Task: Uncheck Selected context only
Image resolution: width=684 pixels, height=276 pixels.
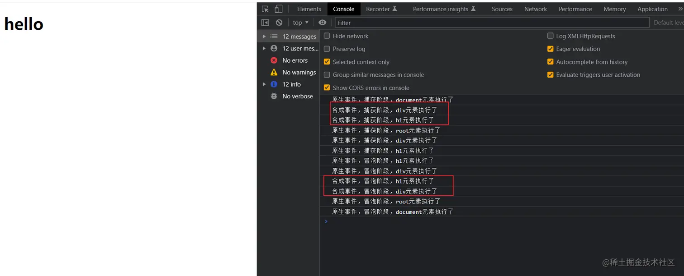Action: [327, 62]
